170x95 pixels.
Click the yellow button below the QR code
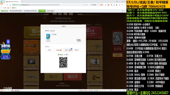117,55
